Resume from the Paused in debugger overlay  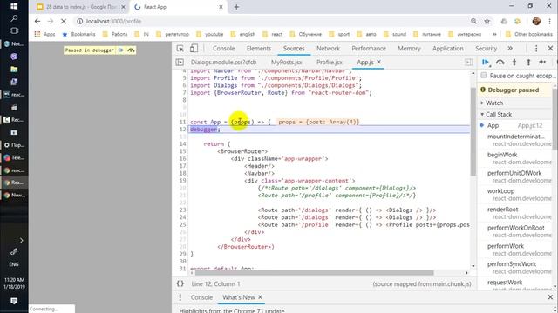point(121,50)
